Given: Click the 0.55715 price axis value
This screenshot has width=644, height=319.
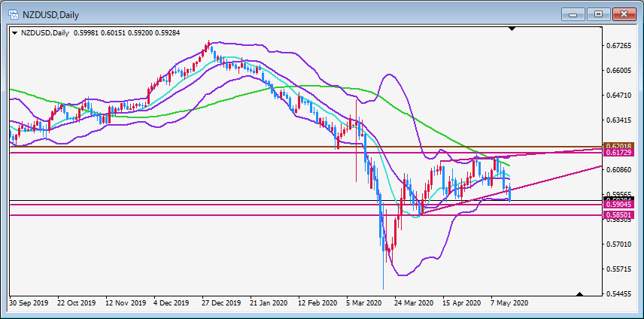Looking at the screenshot, I should 618,269.
